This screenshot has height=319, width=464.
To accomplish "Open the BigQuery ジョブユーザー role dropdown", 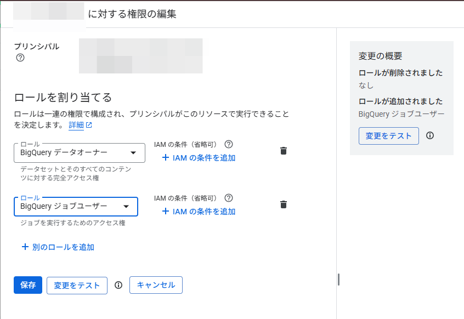I will tap(76, 206).
